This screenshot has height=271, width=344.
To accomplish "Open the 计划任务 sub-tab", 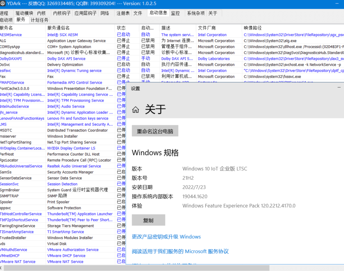I will (39, 20).
